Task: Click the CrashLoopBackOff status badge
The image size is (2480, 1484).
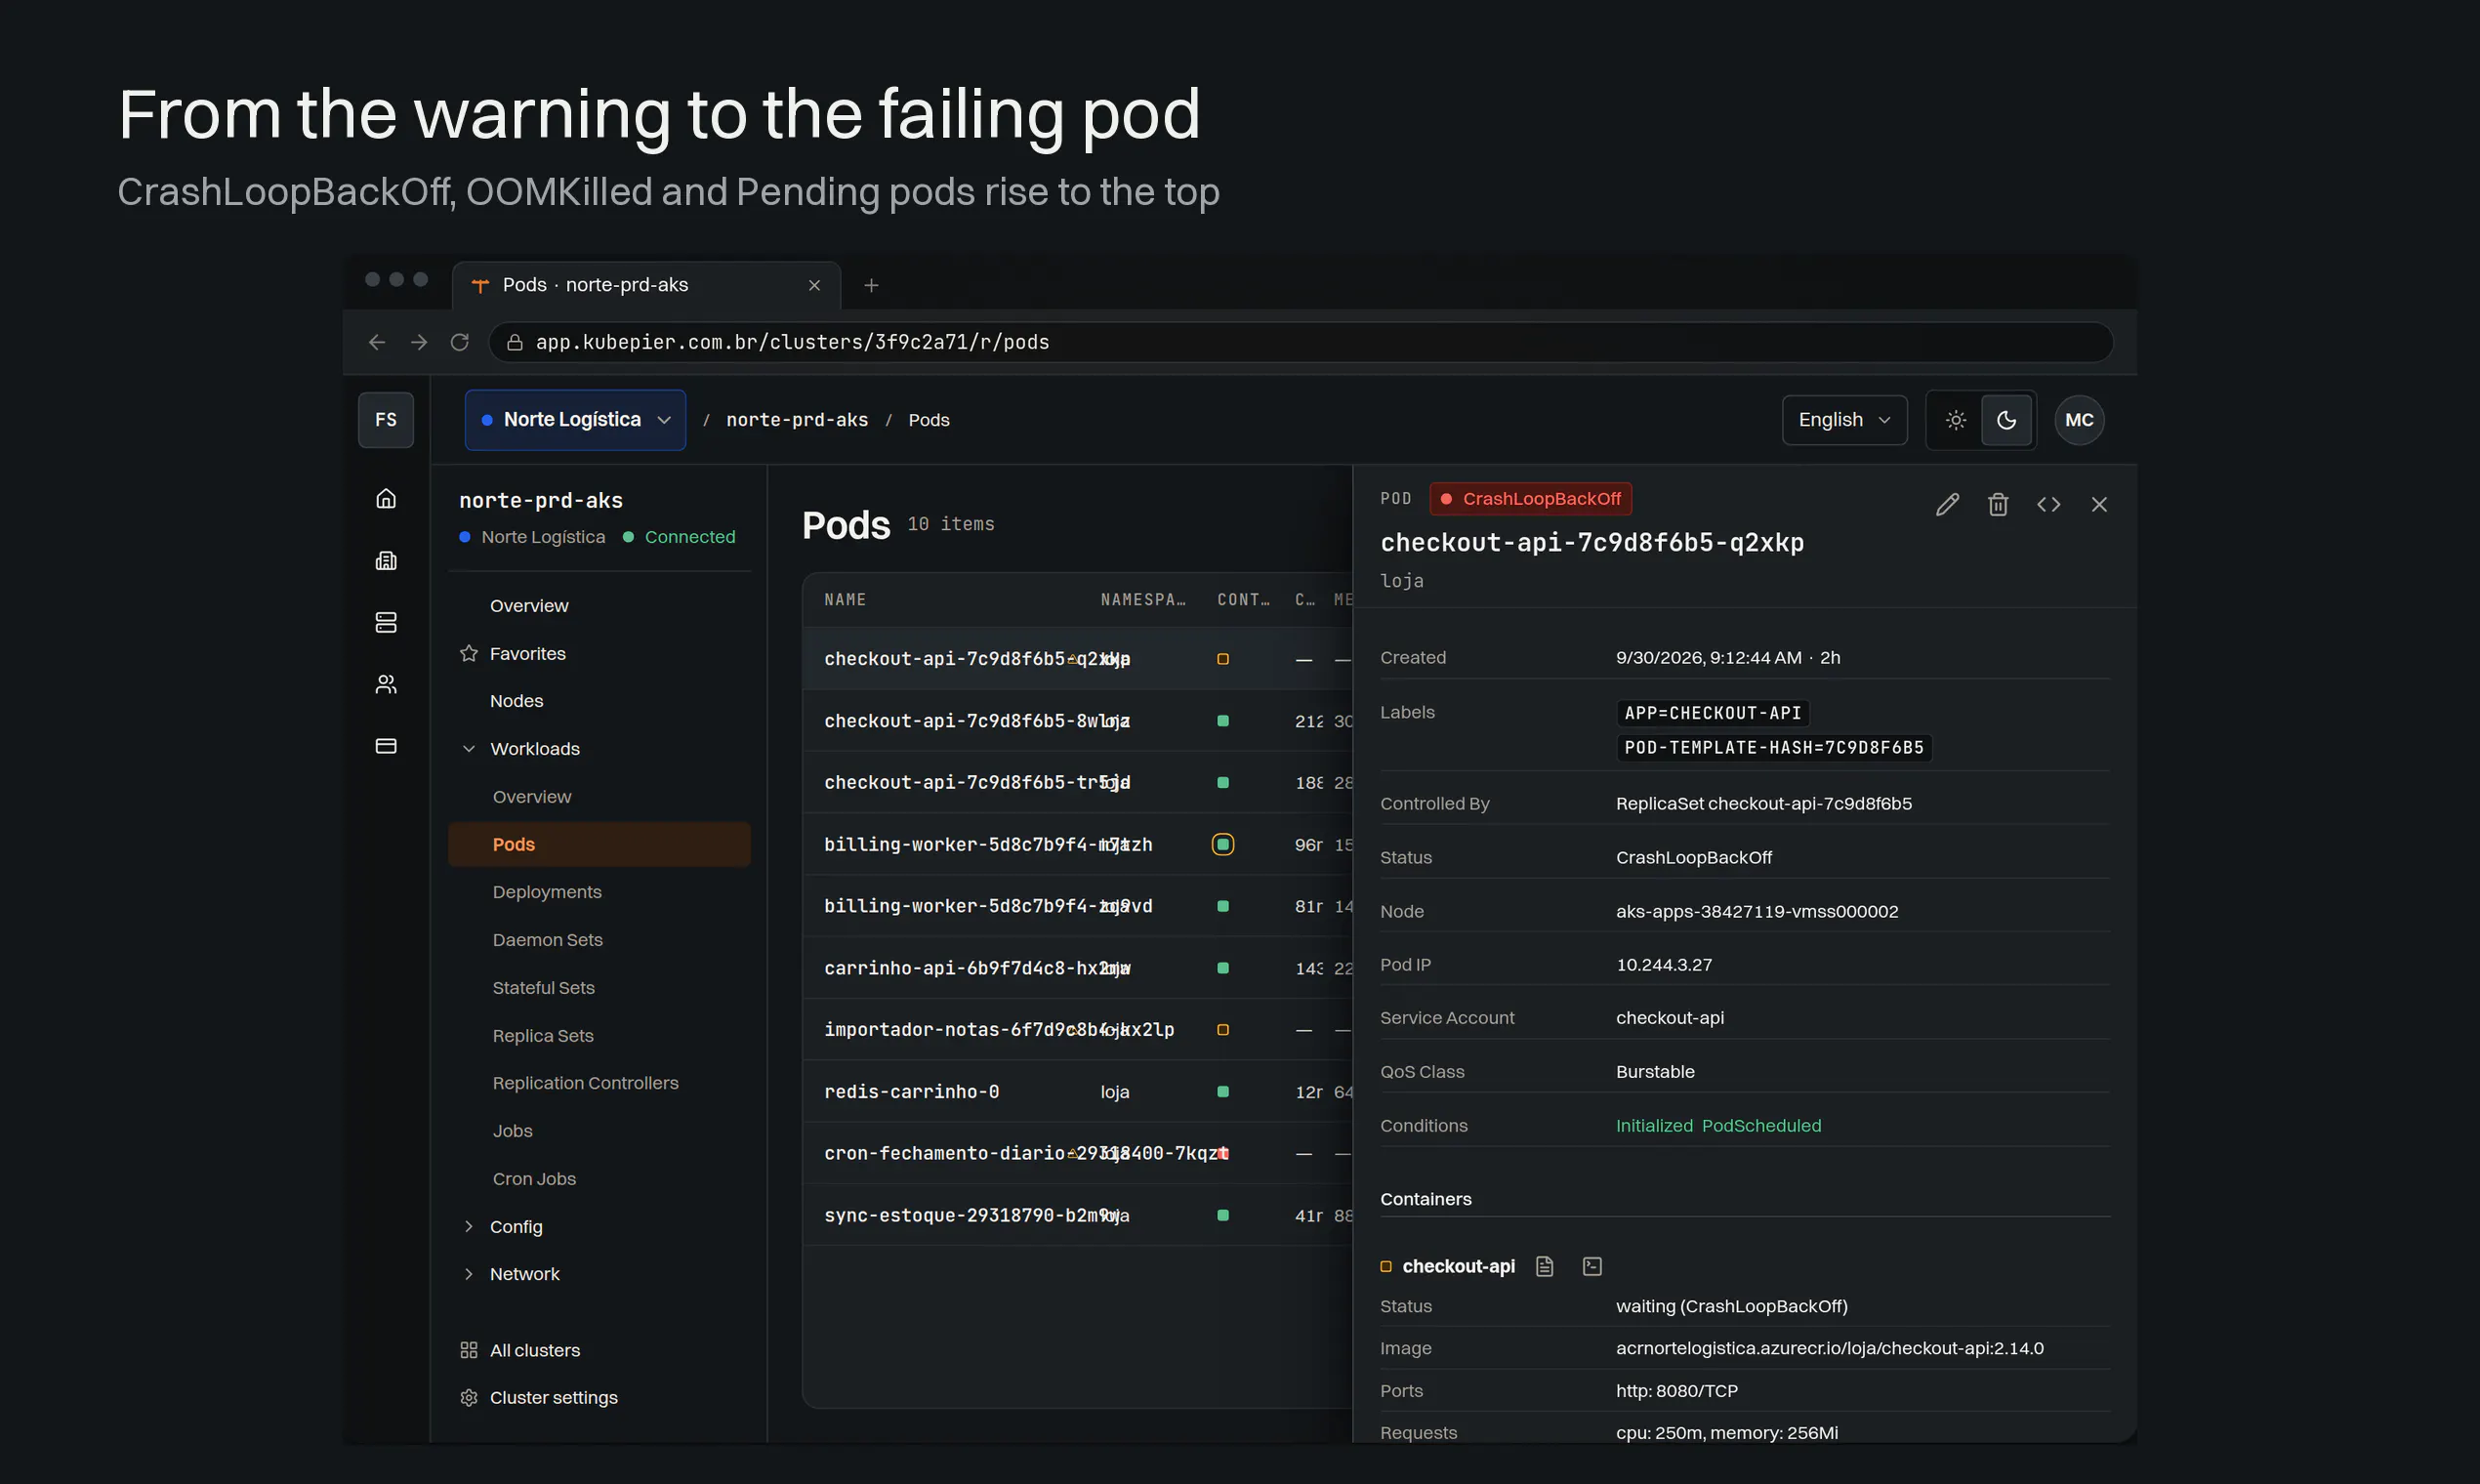Action: point(1530,499)
